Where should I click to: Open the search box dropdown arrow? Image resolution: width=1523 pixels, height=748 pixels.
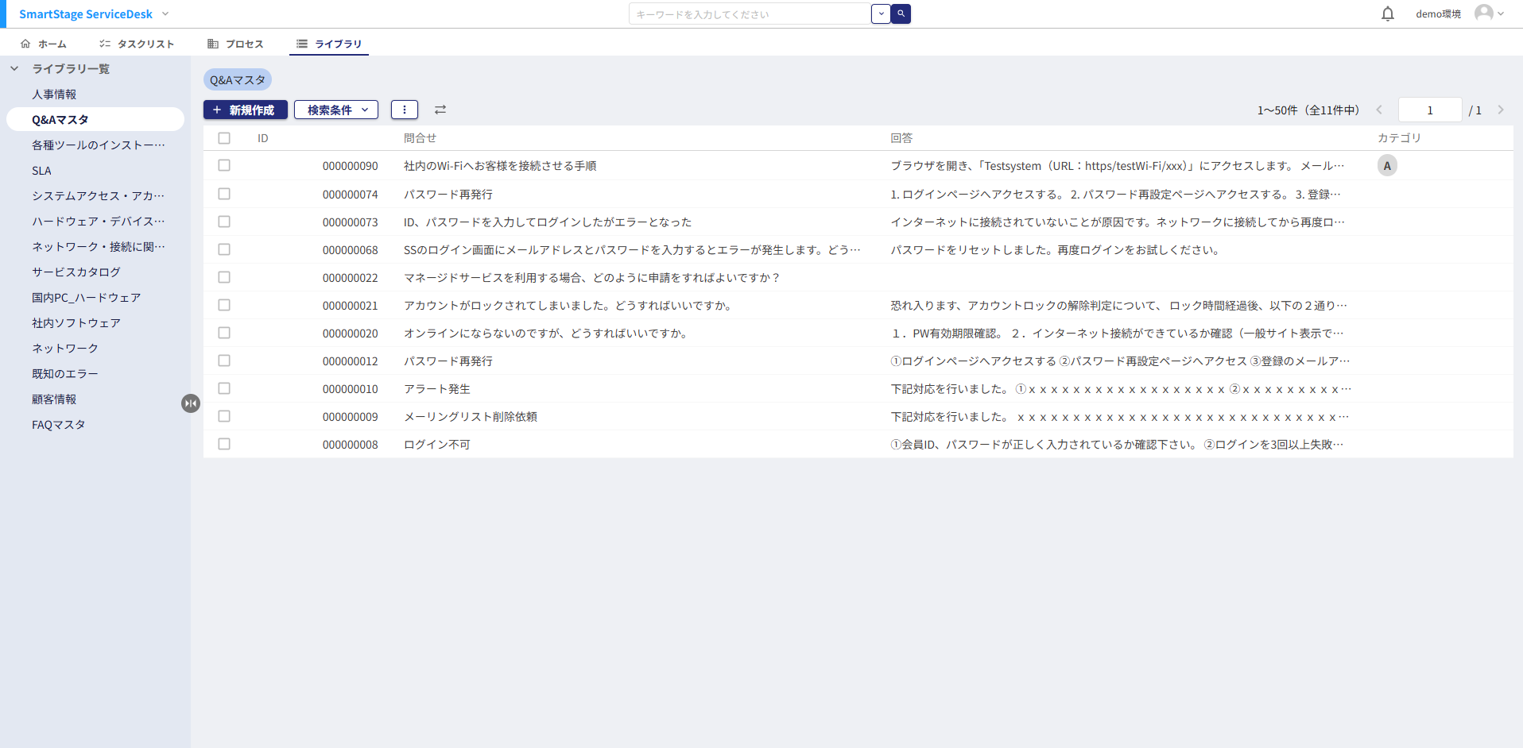881,13
